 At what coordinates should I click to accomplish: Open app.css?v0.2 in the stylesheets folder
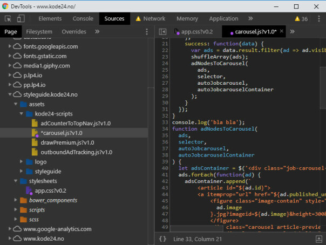point(51,190)
